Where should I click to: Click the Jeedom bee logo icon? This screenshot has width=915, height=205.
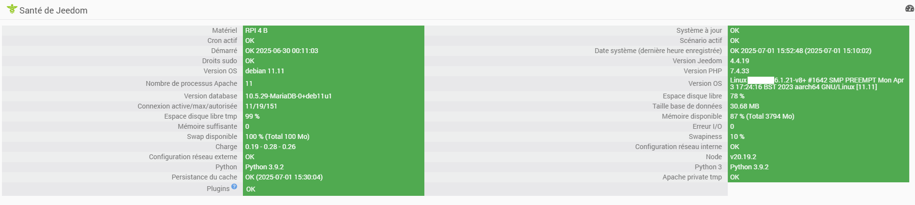point(12,9)
